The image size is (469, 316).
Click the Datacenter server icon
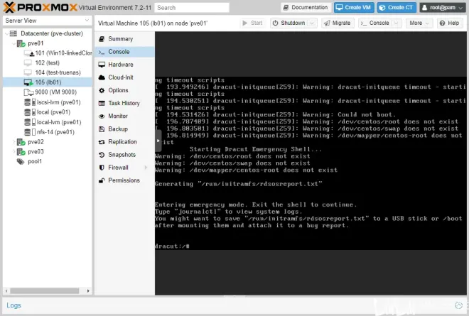pos(14,33)
